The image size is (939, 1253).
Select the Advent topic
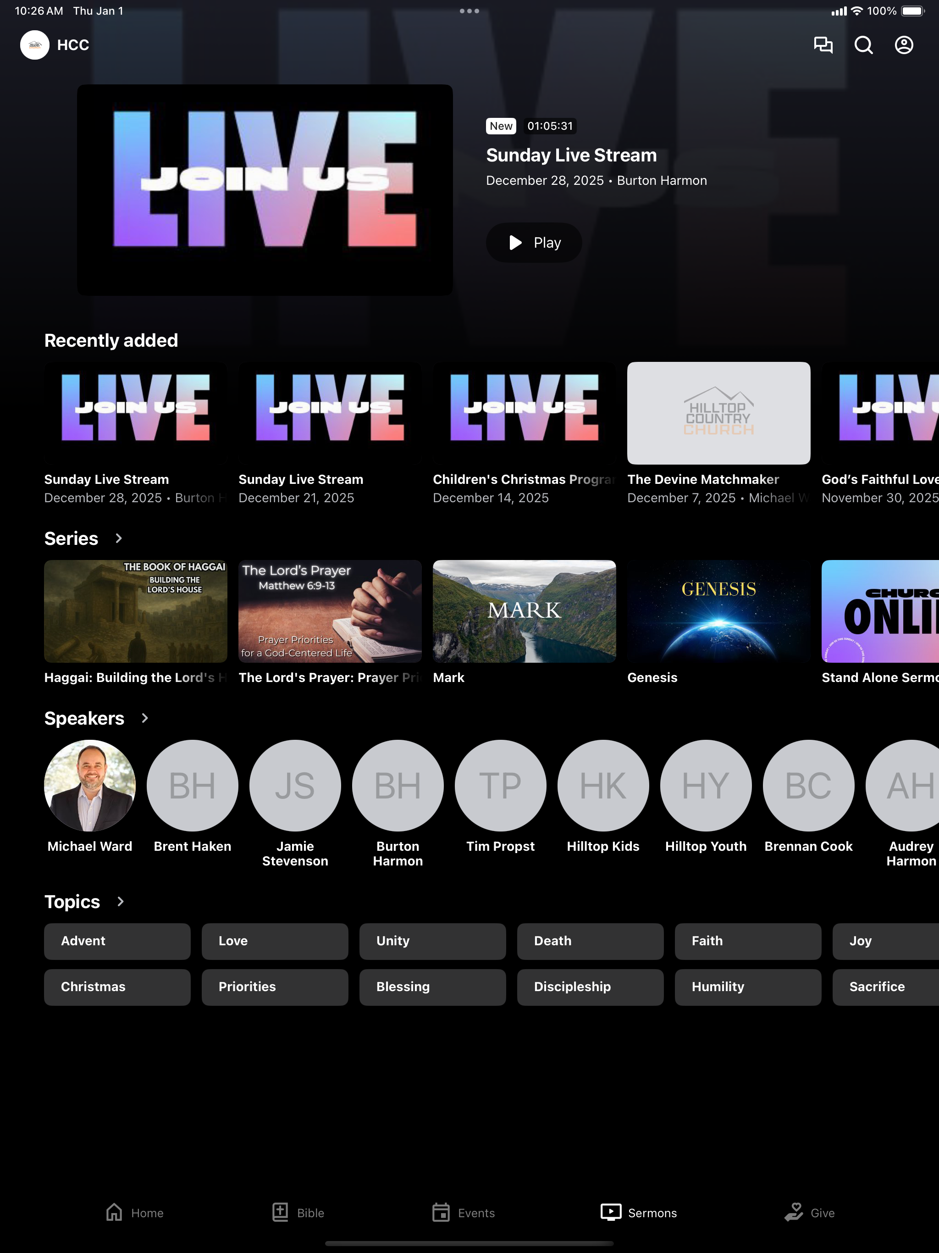(117, 941)
